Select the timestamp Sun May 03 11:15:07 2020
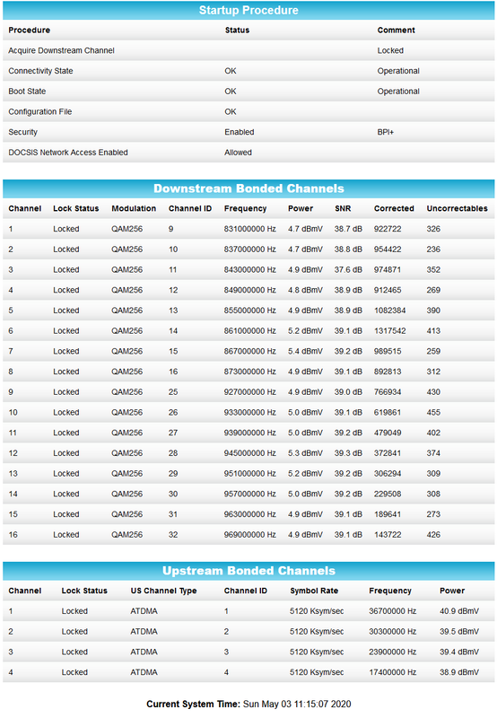Viewport: 497px width, 718px height. (297, 705)
